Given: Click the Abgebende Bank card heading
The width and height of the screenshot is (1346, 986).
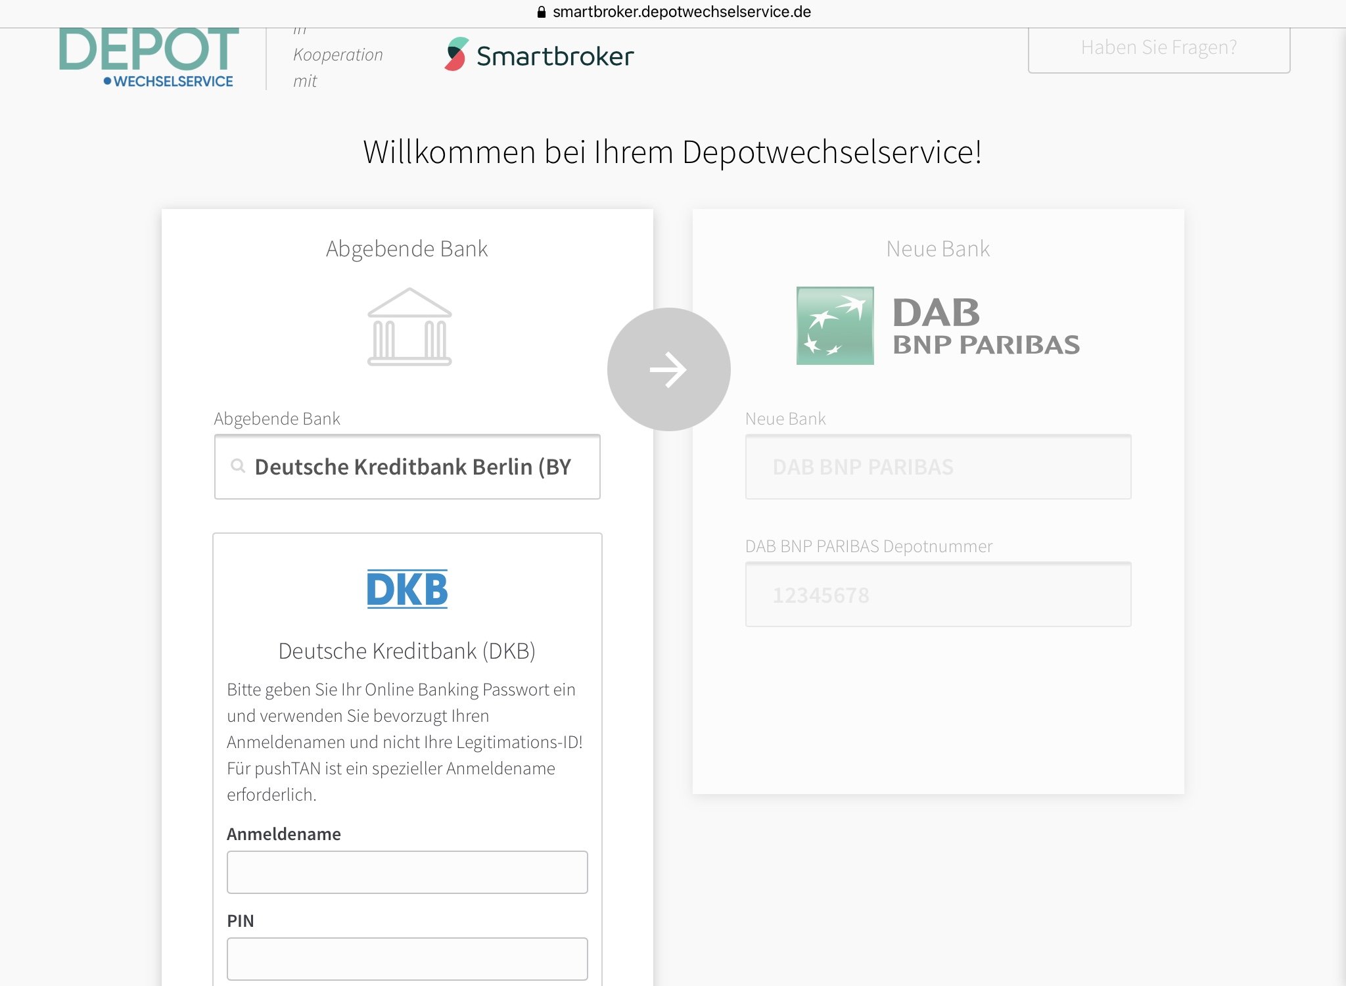Looking at the screenshot, I should click(407, 249).
